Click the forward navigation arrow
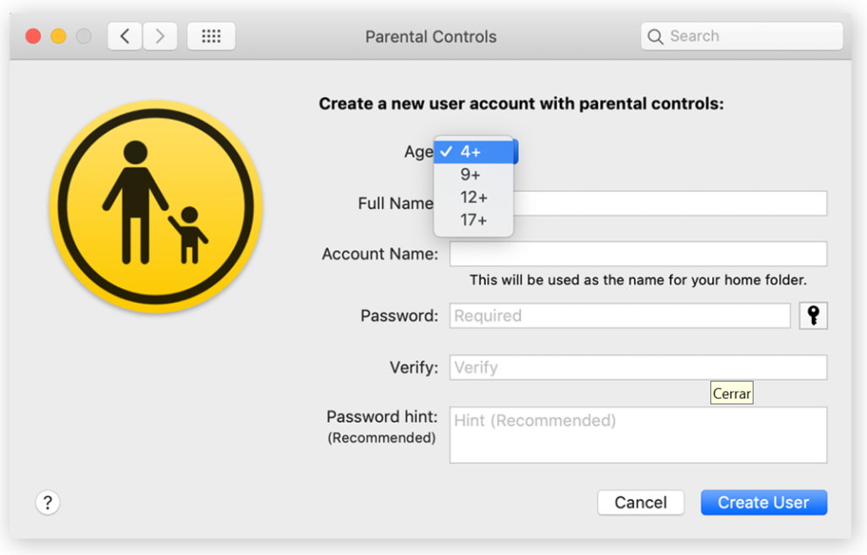The height and width of the screenshot is (555, 867). 160,36
